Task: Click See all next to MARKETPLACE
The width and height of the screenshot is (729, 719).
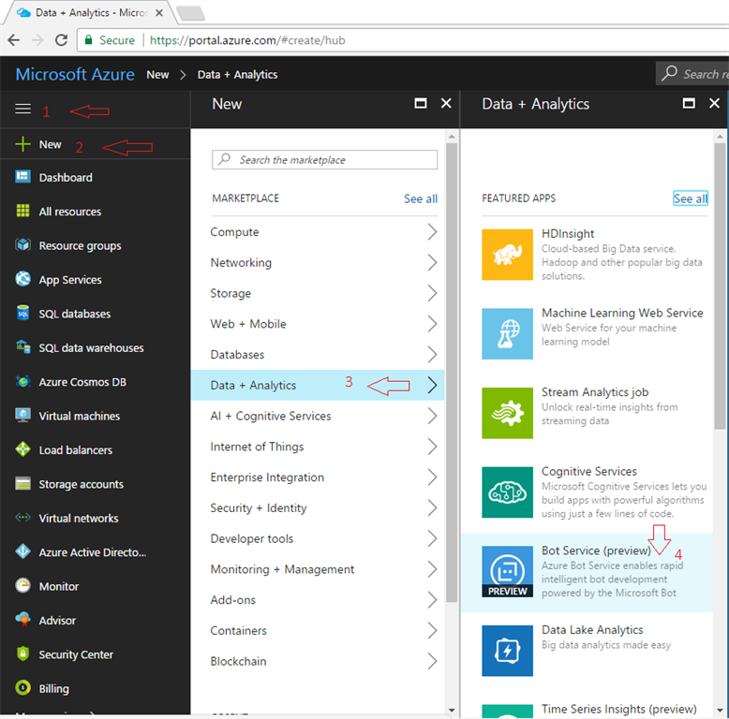Action: click(x=421, y=198)
